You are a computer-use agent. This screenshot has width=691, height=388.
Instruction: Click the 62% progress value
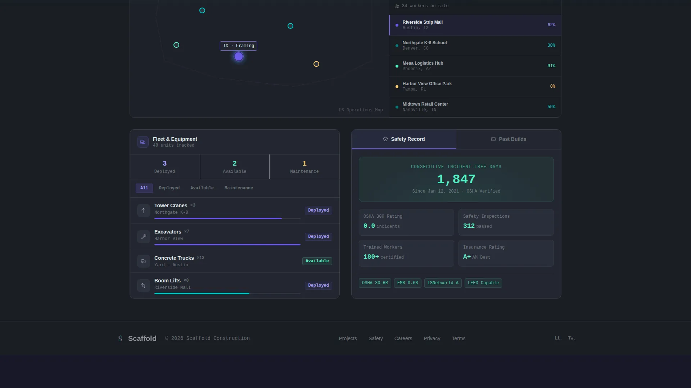click(x=551, y=25)
